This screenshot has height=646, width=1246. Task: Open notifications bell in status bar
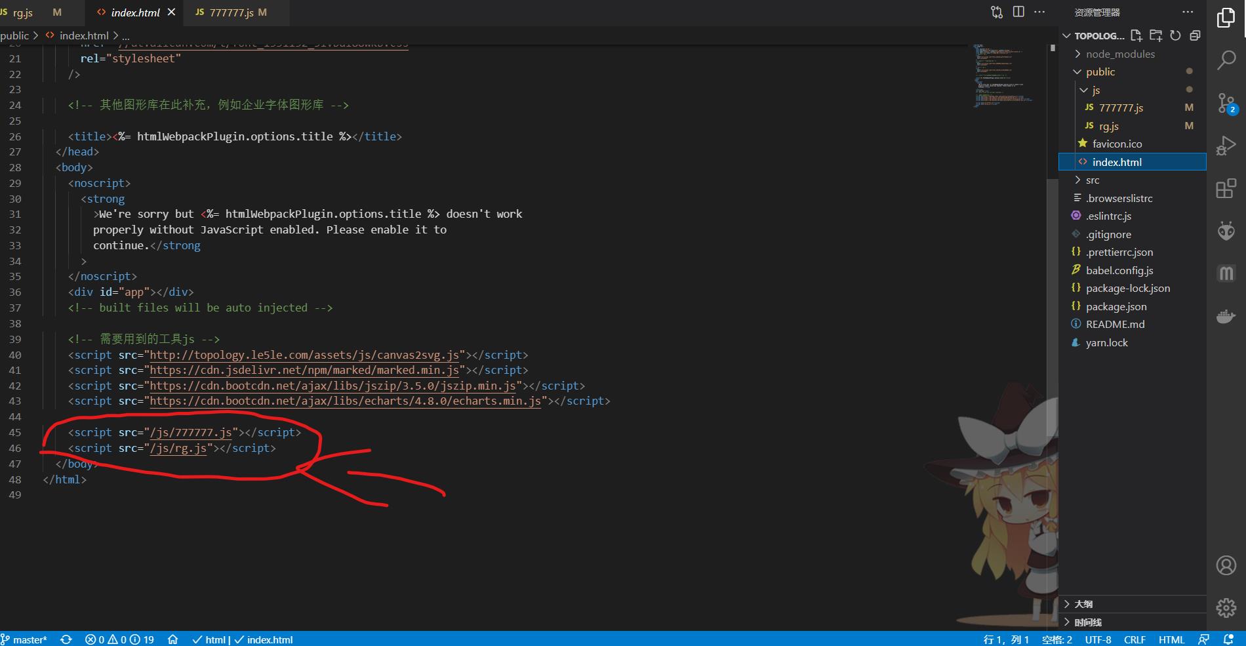[x=1228, y=639]
